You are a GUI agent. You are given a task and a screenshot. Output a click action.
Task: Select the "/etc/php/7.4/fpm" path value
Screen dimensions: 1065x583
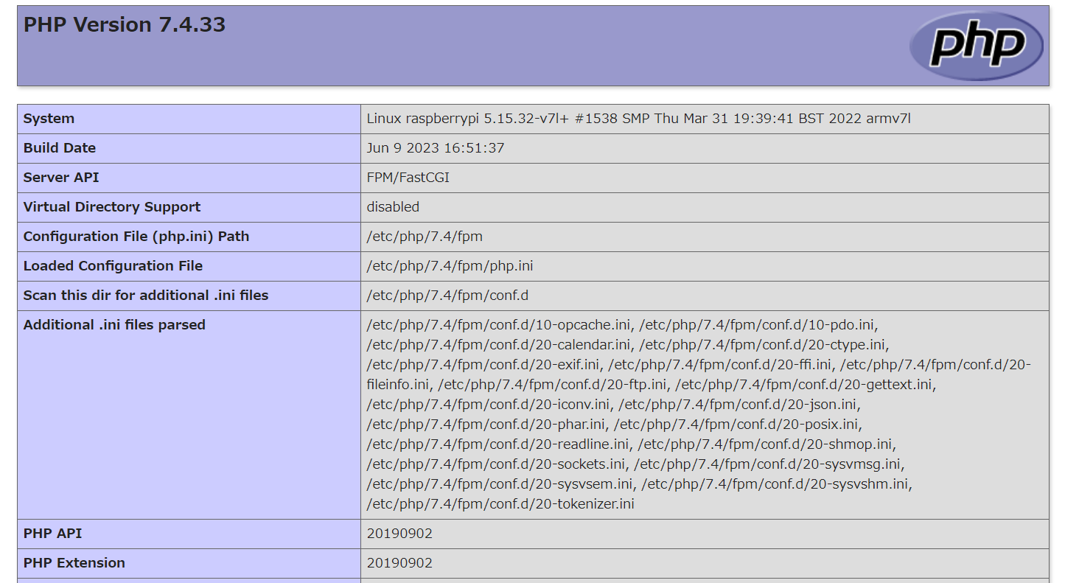click(425, 237)
